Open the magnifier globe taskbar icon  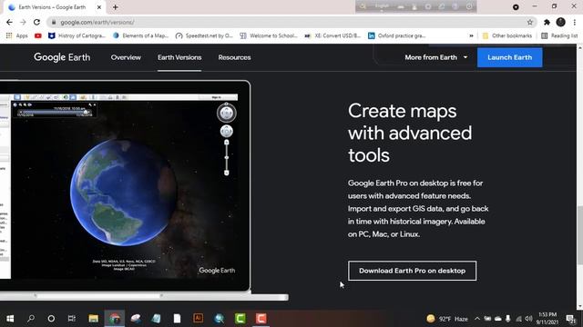point(219,319)
